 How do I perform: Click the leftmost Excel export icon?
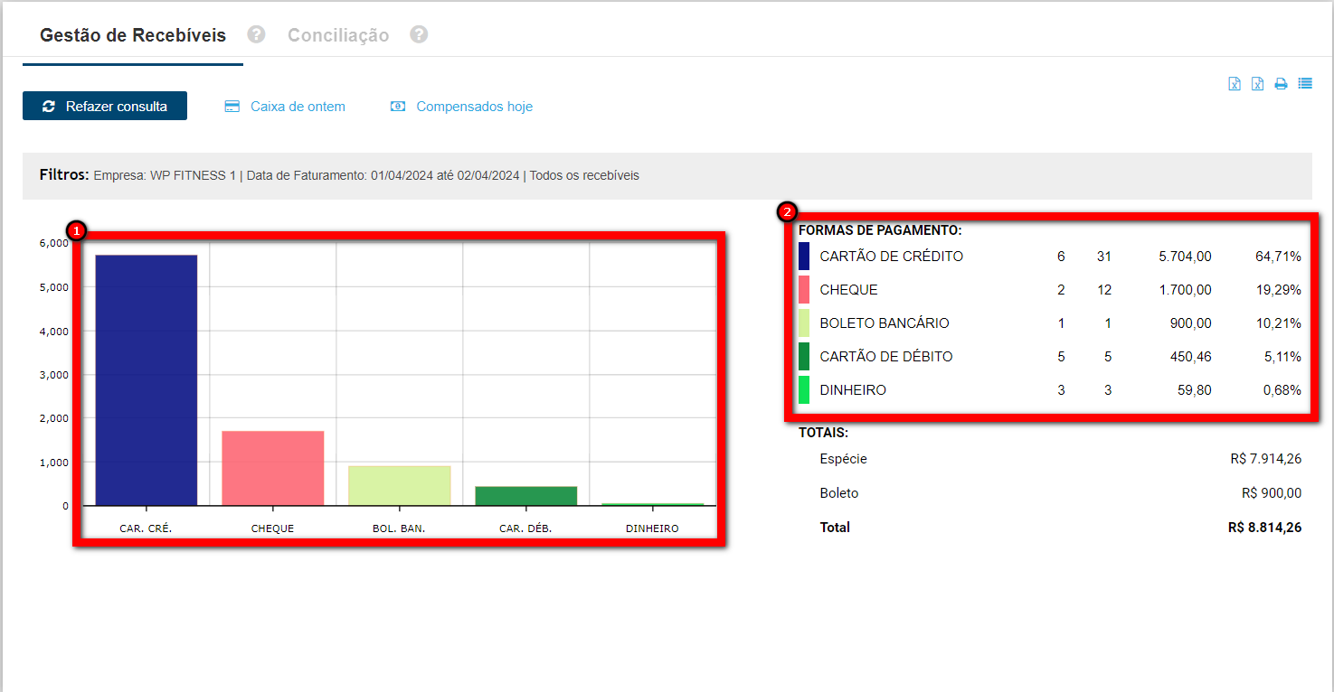(x=1234, y=84)
